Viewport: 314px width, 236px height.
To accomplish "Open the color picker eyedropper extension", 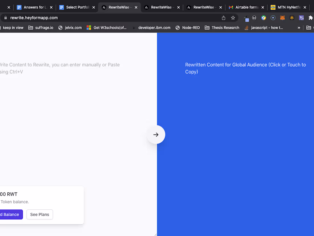I will click(x=246, y=19).
